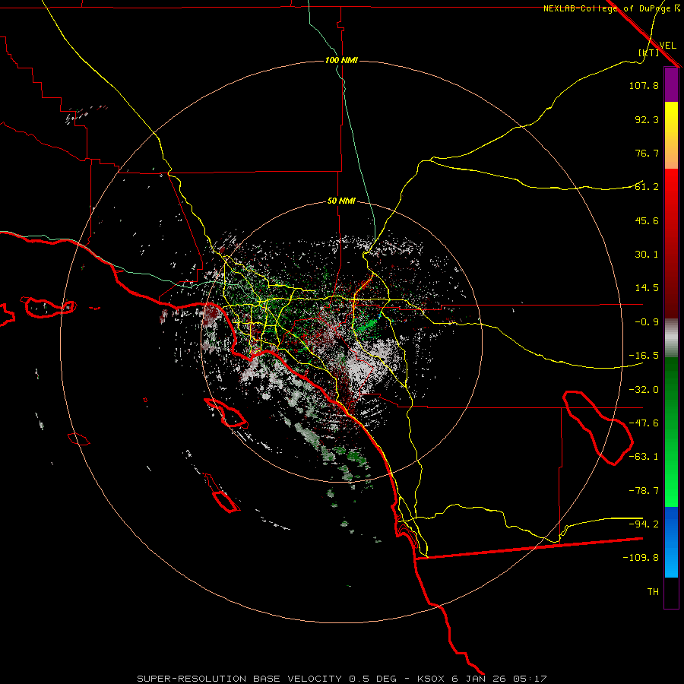The width and height of the screenshot is (684, 684).
Task: Select the 61.2 scale value
Action: pyautogui.click(x=647, y=187)
